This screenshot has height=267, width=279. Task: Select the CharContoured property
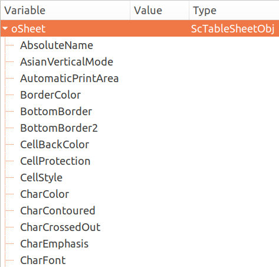(58, 211)
